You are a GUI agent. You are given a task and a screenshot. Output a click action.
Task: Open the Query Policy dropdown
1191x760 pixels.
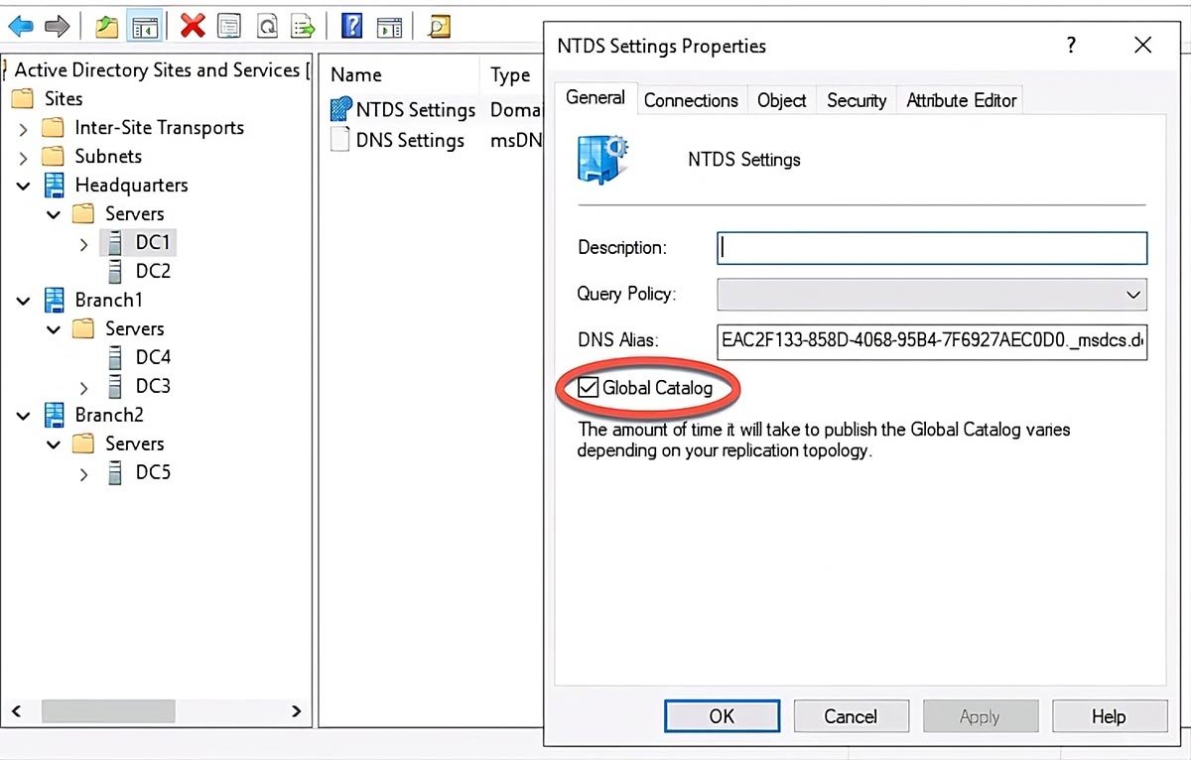[x=1134, y=294]
